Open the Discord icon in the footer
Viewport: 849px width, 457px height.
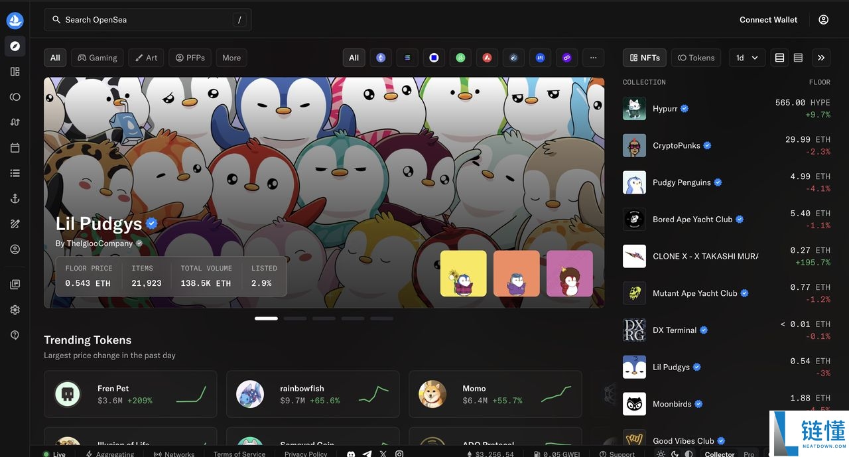click(x=351, y=454)
